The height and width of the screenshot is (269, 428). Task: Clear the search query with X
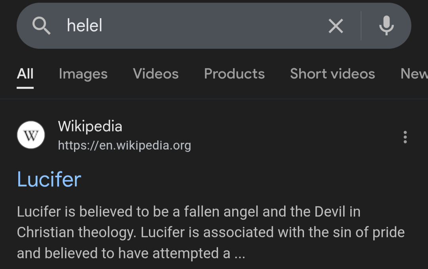click(336, 26)
